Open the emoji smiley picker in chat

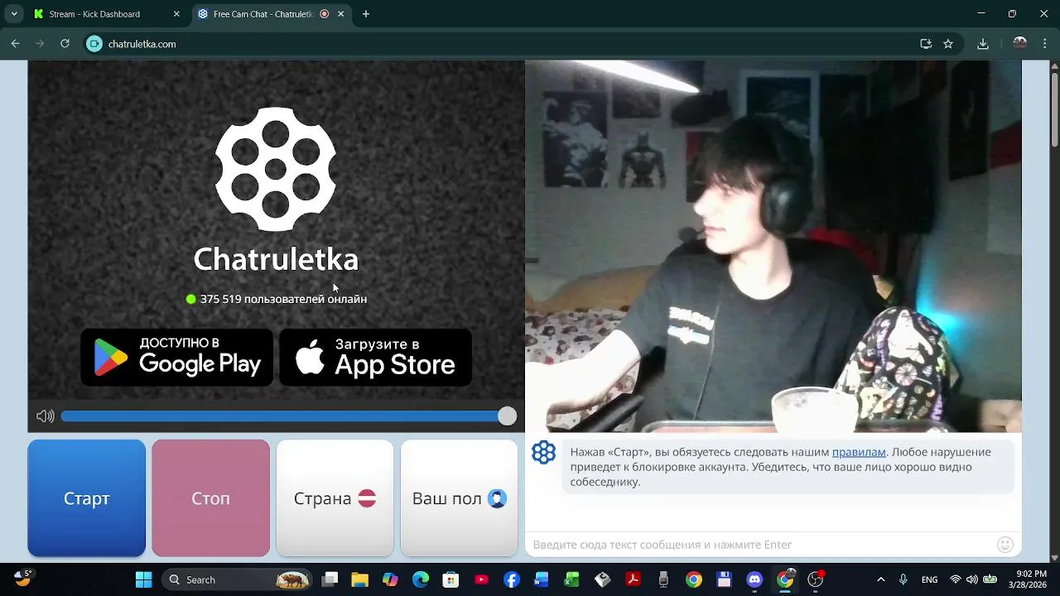click(x=1005, y=545)
